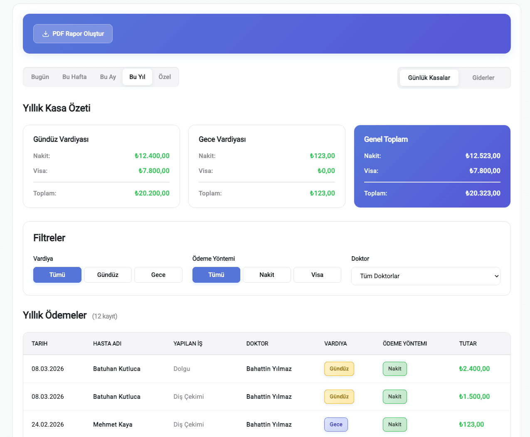
Task: Open the Tüm Doktorlar dropdown
Action: [426, 276]
